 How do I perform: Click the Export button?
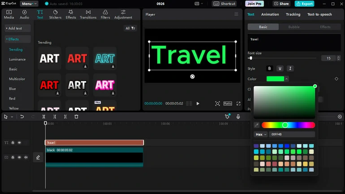[305, 4]
